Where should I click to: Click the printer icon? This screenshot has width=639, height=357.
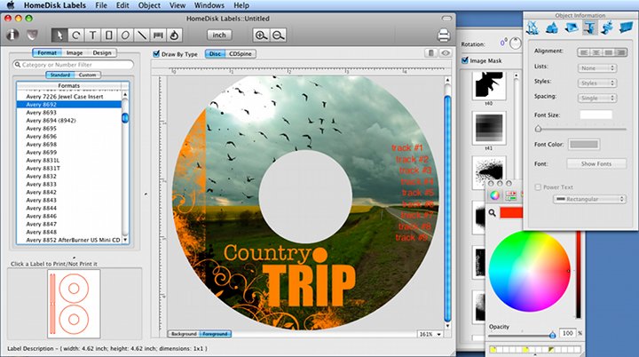pyautogui.click(x=445, y=35)
